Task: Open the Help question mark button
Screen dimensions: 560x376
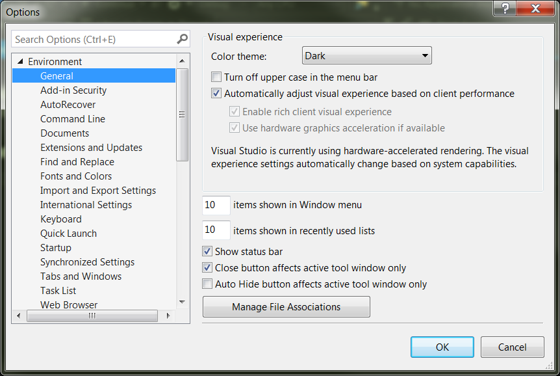Action: point(505,8)
